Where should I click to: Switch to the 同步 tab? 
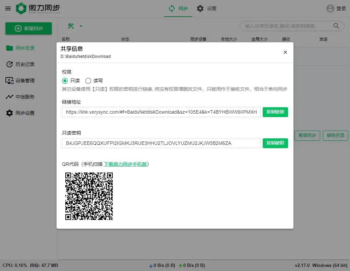coord(178,8)
